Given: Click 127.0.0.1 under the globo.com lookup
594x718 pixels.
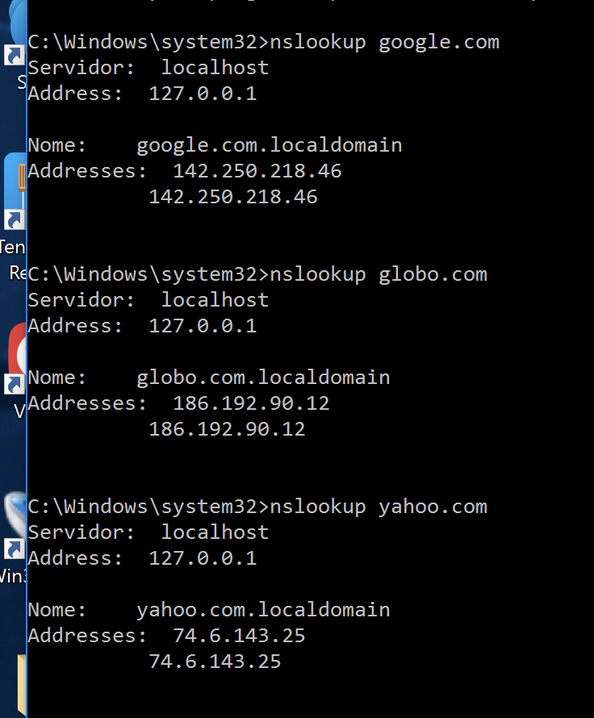Looking at the screenshot, I should point(203,326).
